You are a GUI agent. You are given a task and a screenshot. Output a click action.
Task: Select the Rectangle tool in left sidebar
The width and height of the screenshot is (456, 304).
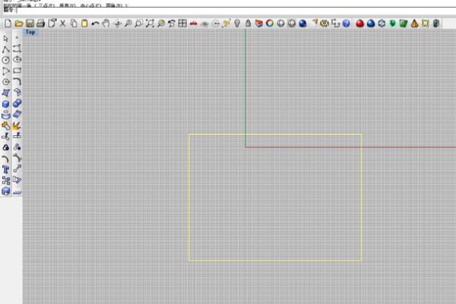(x=17, y=71)
